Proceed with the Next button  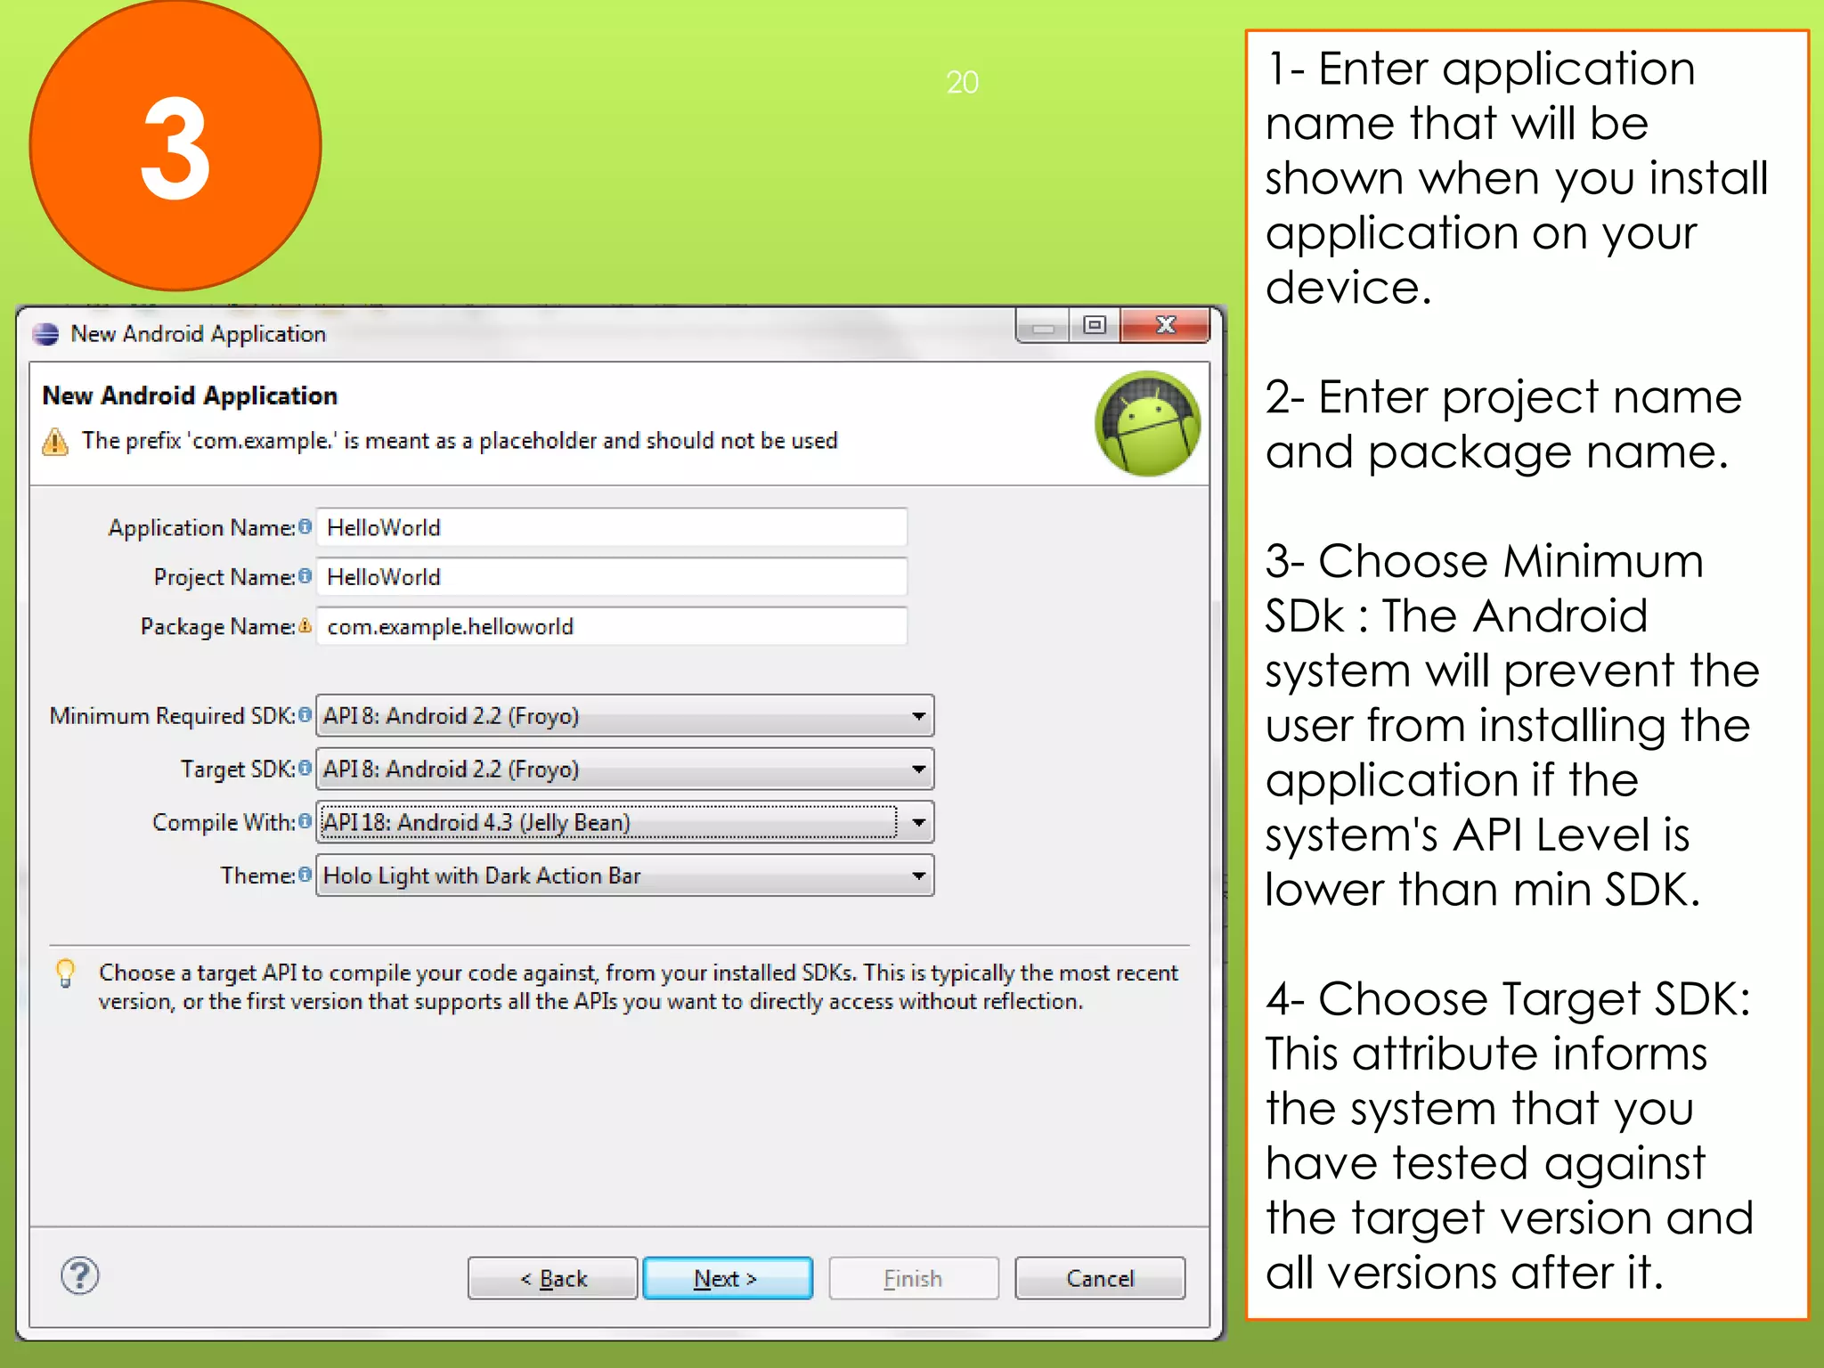tap(728, 1278)
